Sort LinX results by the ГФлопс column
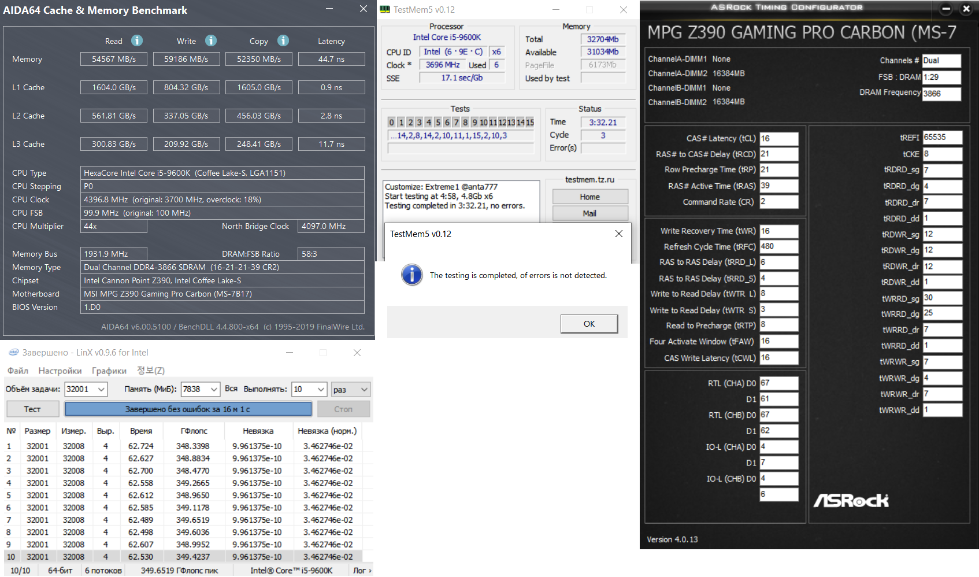Viewport: 979px width, 577px height. coord(194,431)
